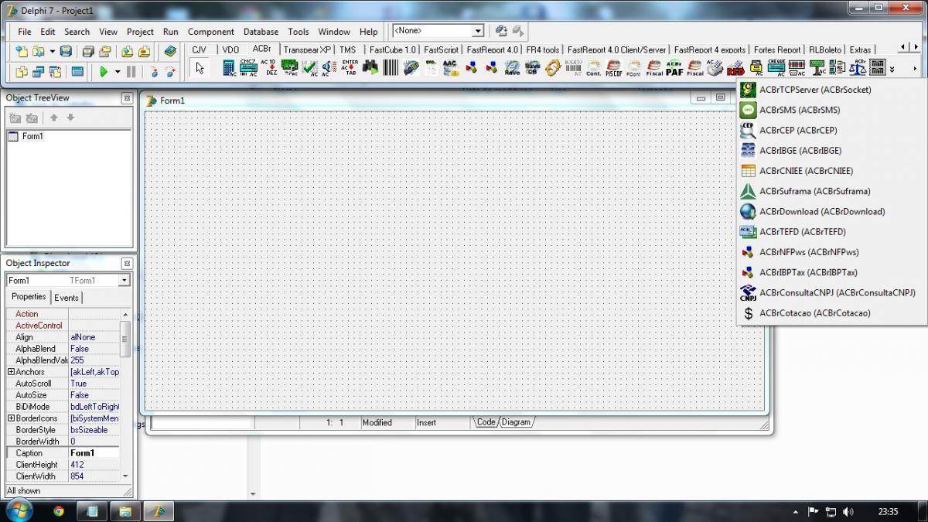Open the Component menu

[210, 32]
